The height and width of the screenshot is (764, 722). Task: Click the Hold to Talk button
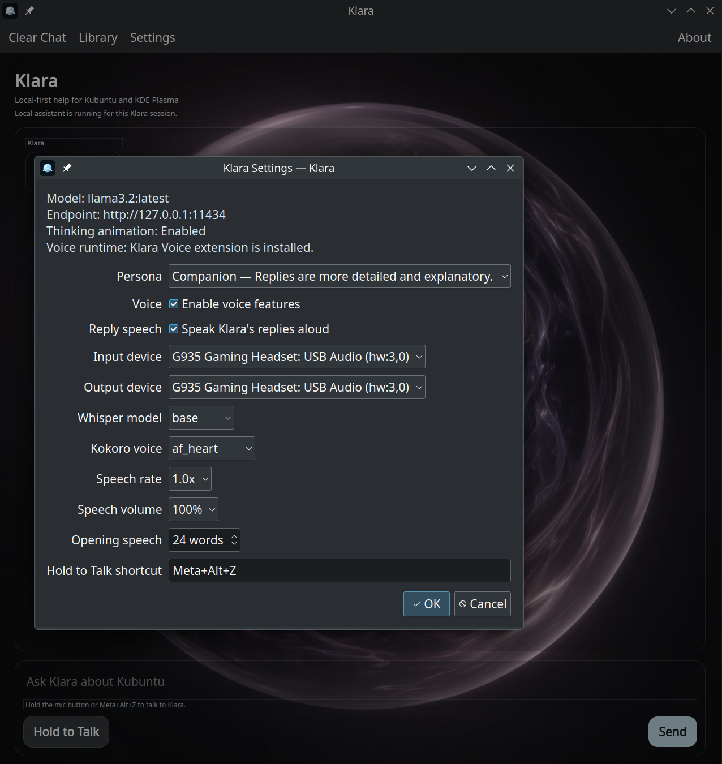coord(66,732)
